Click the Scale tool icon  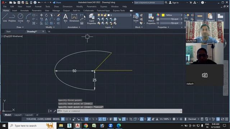46,23
